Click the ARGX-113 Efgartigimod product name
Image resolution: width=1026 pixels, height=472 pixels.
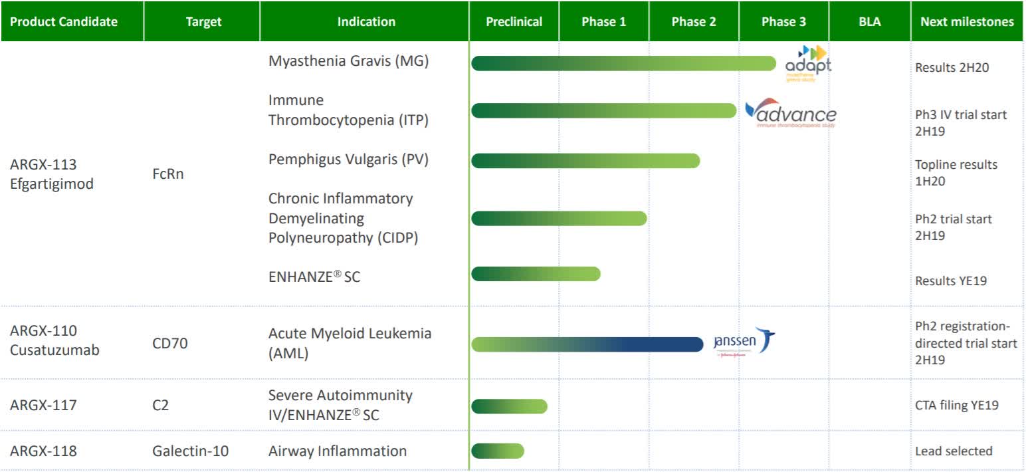point(52,174)
